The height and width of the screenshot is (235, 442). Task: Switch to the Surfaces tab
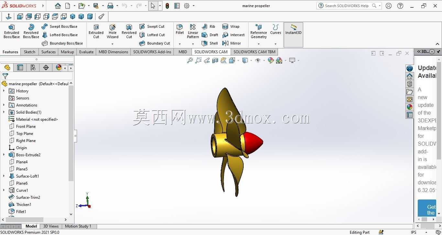49,52
